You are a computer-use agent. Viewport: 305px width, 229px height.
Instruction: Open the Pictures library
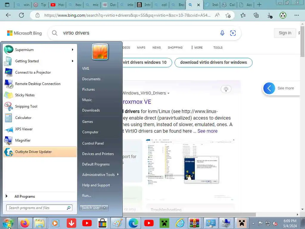pyautogui.click(x=88, y=89)
